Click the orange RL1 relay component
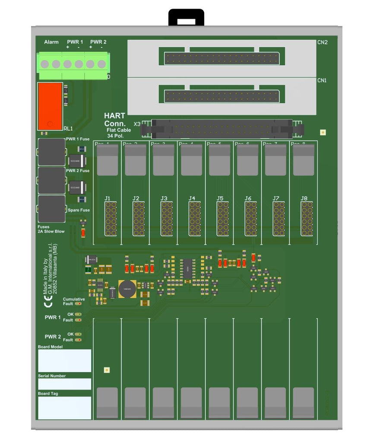This screenshot has width=367, height=447. click(x=50, y=105)
